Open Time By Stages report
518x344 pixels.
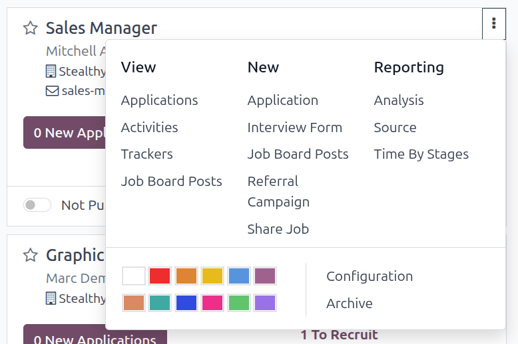click(421, 154)
